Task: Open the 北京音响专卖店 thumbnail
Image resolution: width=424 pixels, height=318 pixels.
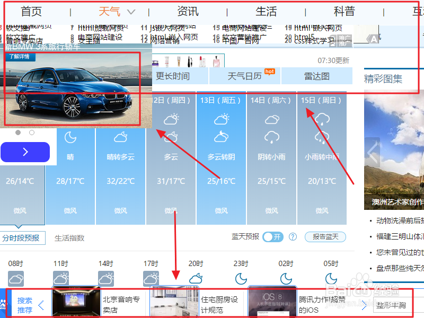Action: (x=76, y=302)
